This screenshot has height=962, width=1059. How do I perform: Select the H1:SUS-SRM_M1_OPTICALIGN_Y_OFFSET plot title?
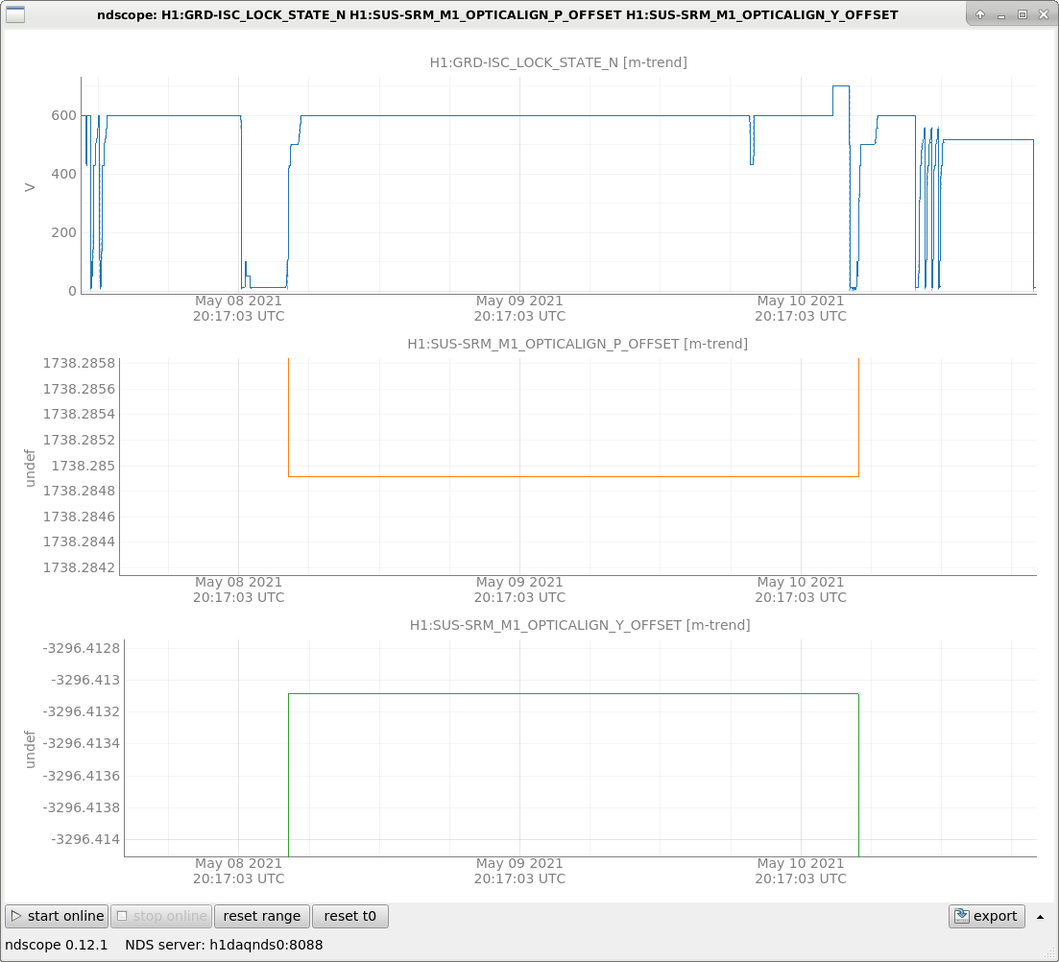click(x=580, y=625)
